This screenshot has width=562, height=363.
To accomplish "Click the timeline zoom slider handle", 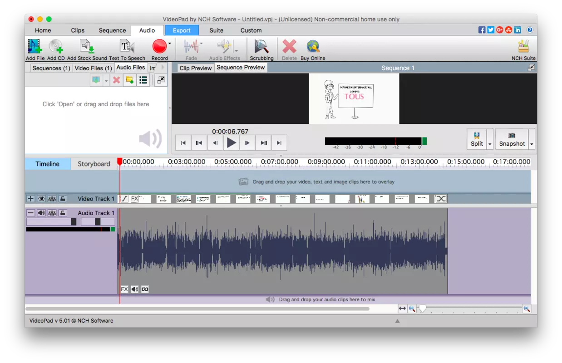I will [423, 309].
